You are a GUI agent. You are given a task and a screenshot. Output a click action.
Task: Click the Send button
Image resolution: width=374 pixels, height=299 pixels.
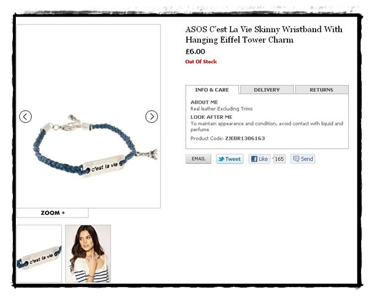tap(303, 159)
